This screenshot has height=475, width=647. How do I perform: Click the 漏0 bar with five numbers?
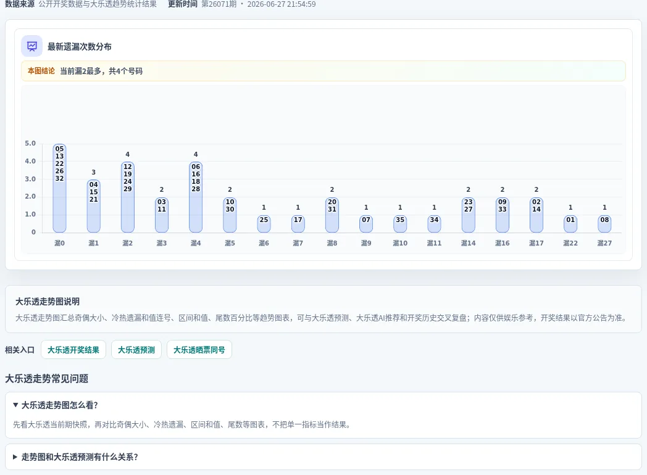(x=59, y=188)
